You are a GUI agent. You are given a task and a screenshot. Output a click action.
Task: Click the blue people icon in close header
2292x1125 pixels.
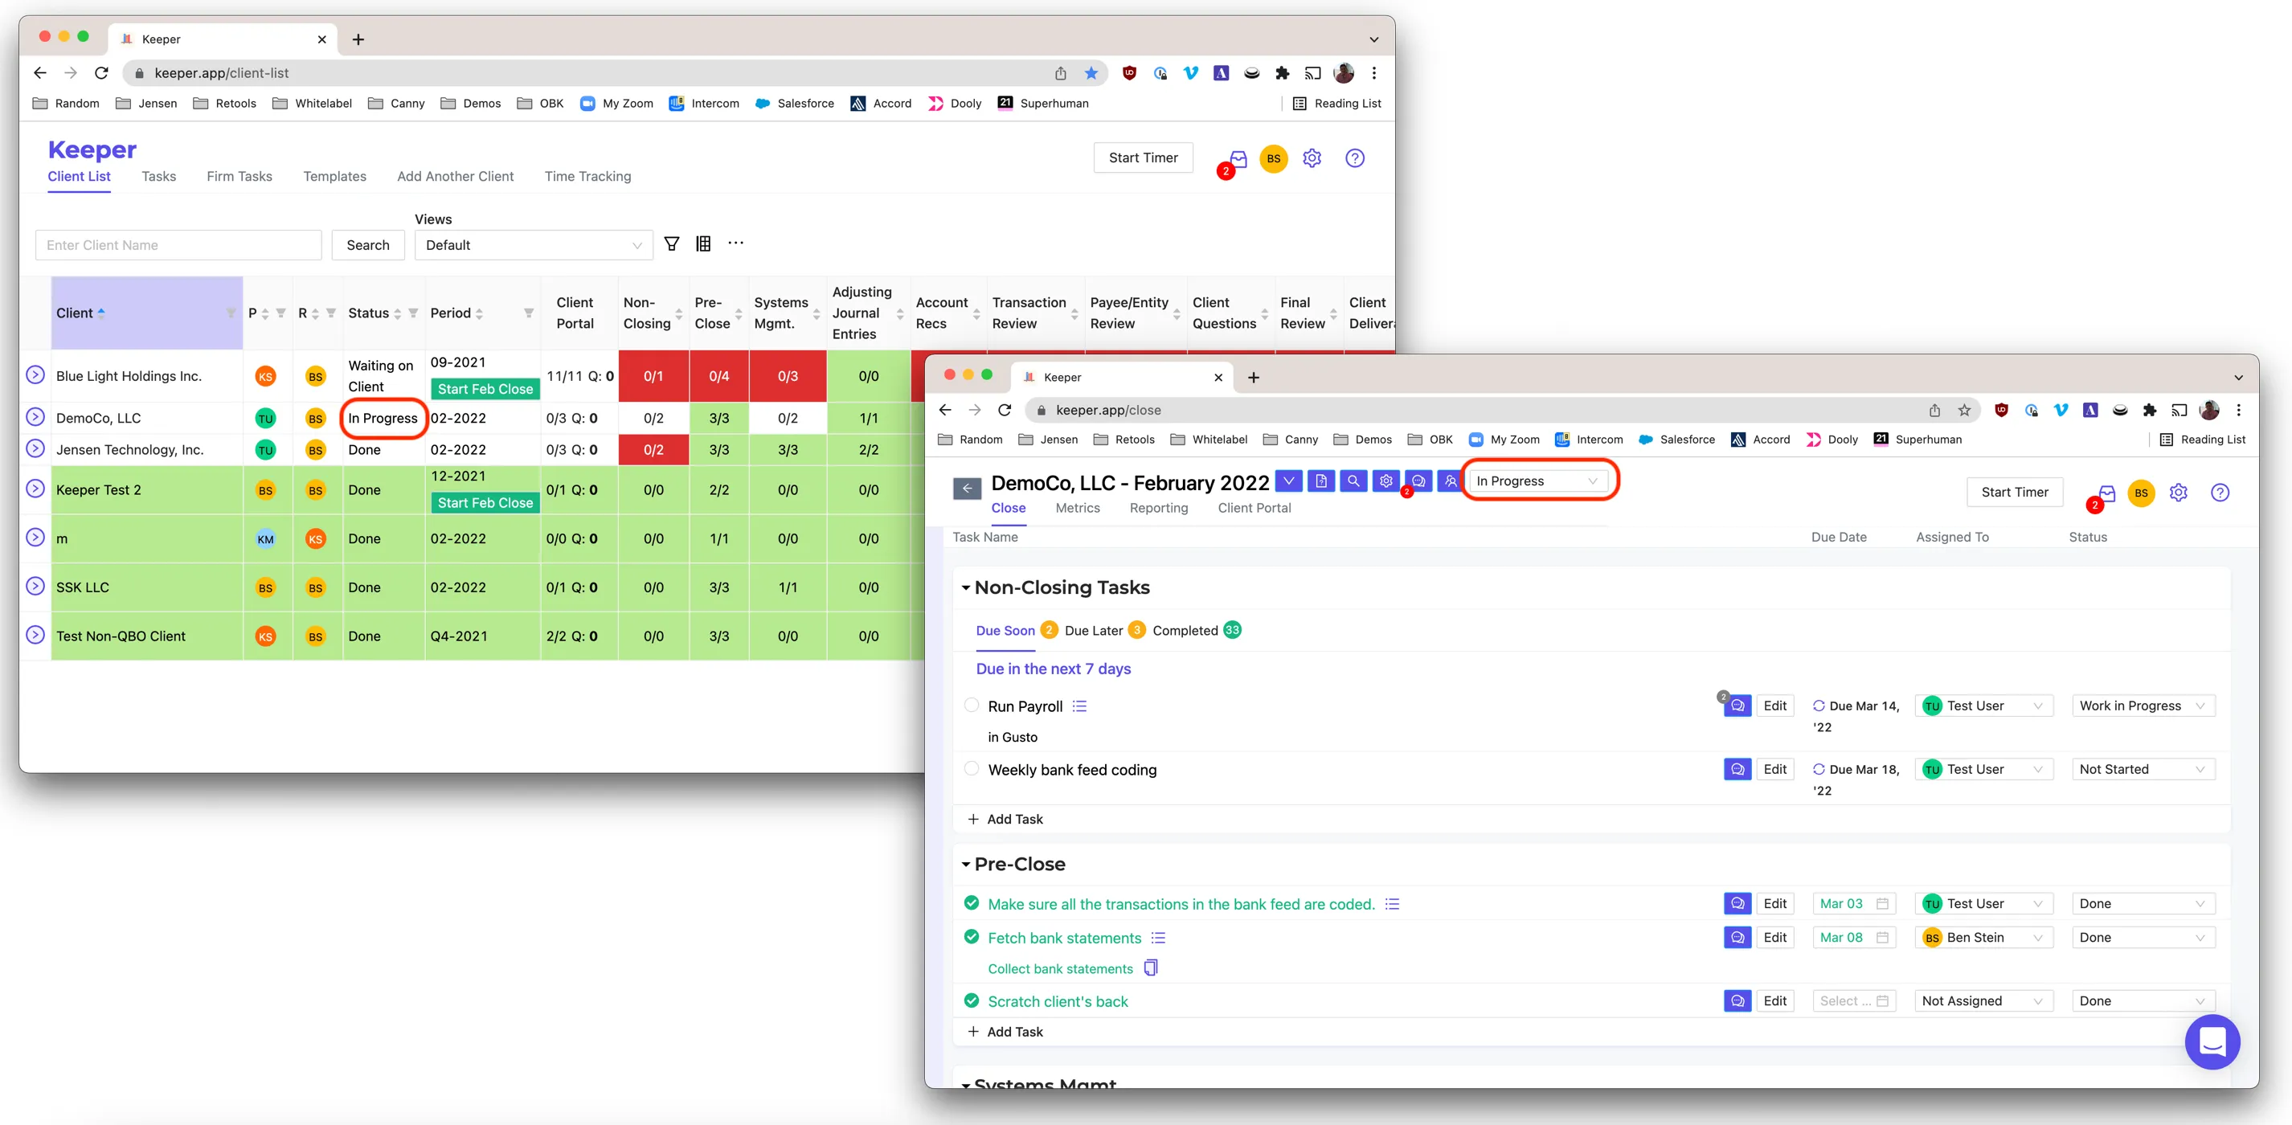[x=1451, y=481]
